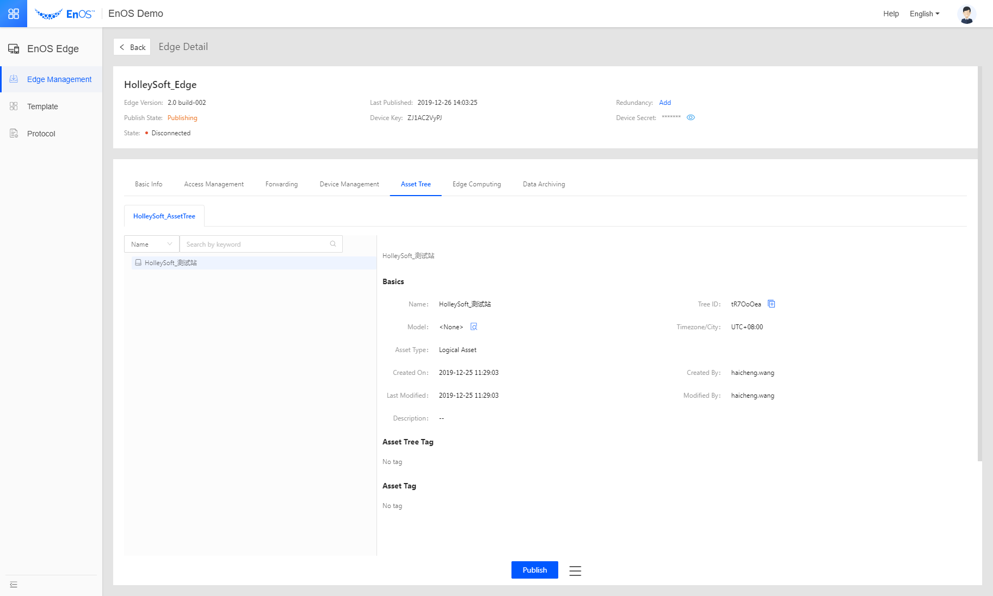Click the Publishing state text
Viewport: 993px width, 596px height.
pos(182,118)
